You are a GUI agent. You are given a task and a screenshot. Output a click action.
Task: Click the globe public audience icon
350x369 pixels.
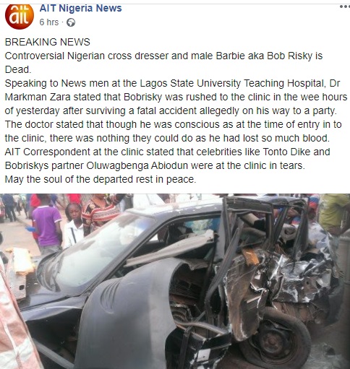click(71, 22)
